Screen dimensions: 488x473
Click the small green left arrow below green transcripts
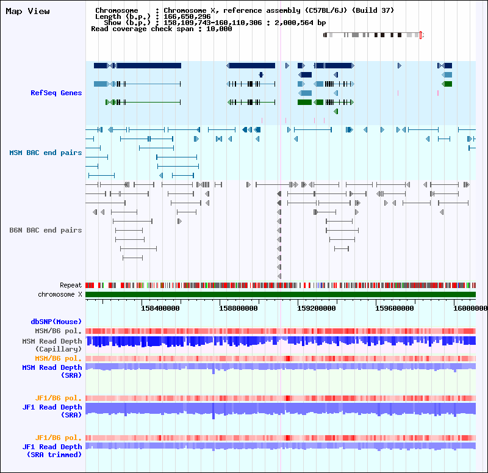336,112
